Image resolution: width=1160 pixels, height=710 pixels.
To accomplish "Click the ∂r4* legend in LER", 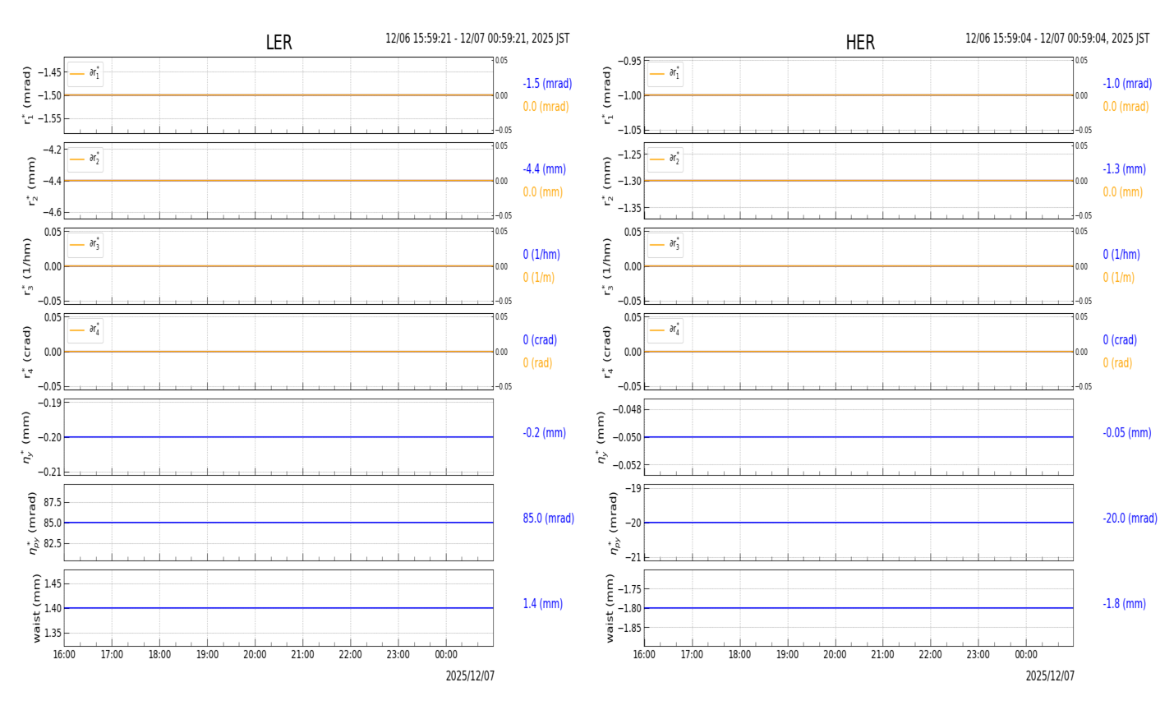I will point(85,330).
